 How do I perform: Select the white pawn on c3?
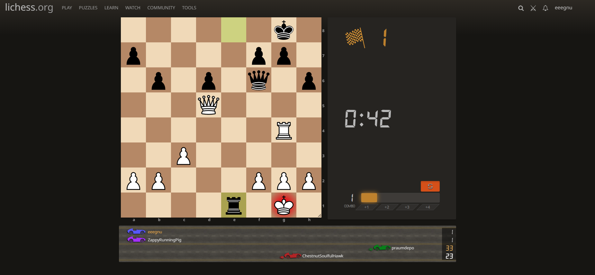tap(184, 155)
